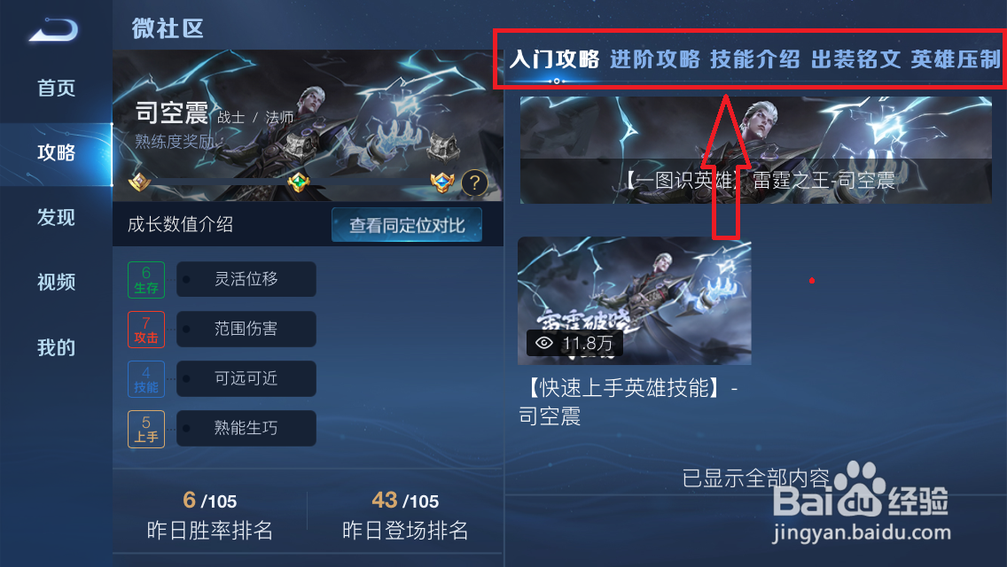Tap the yellow 上手 rating badge
Image resolution: width=1007 pixels, height=567 pixels.
coord(146,429)
